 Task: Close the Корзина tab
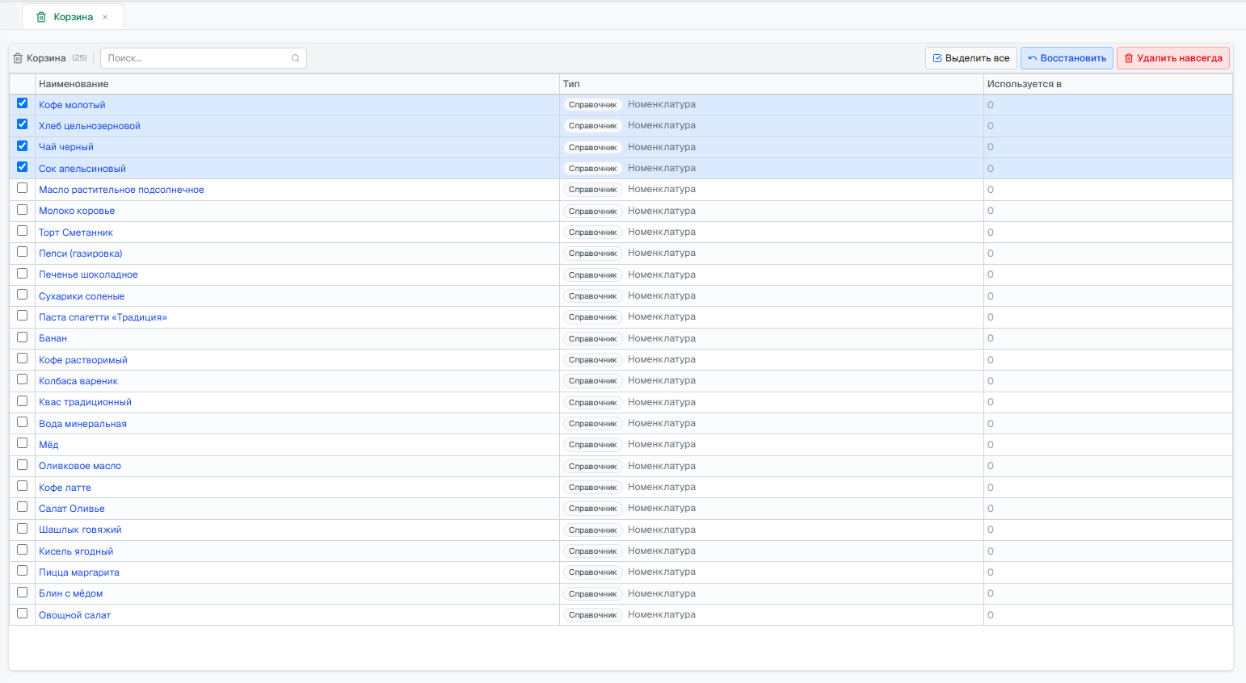pos(105,17)
